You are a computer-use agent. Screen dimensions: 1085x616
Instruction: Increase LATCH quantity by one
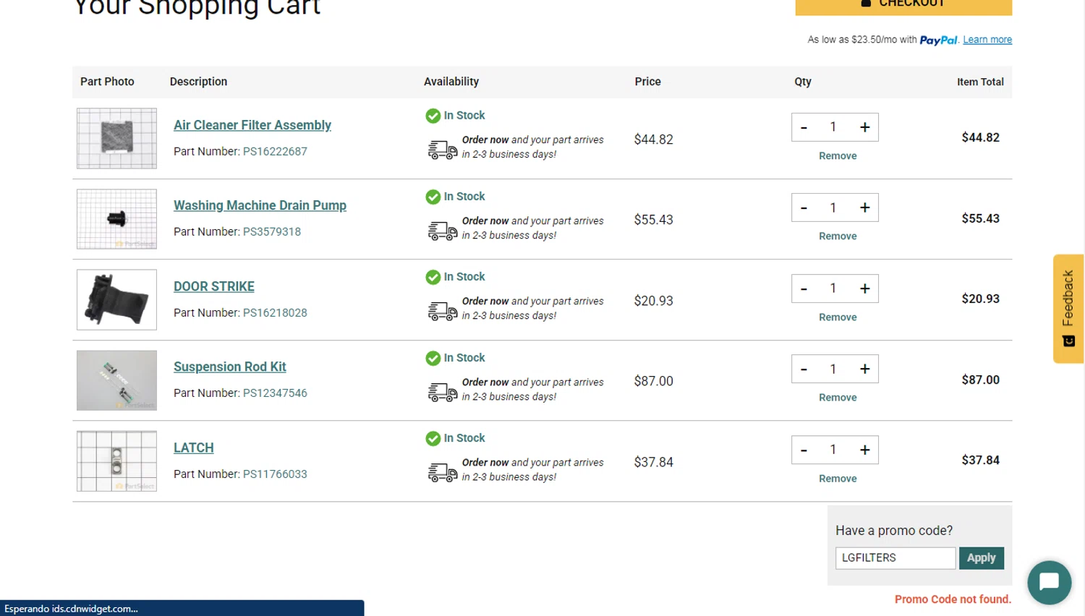[864, 450]
